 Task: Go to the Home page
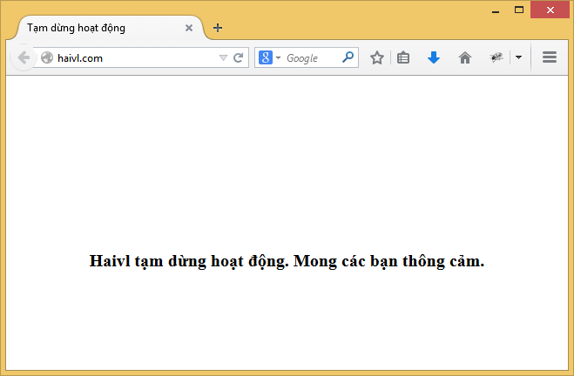pyautogui.click(x=465, y=57)
